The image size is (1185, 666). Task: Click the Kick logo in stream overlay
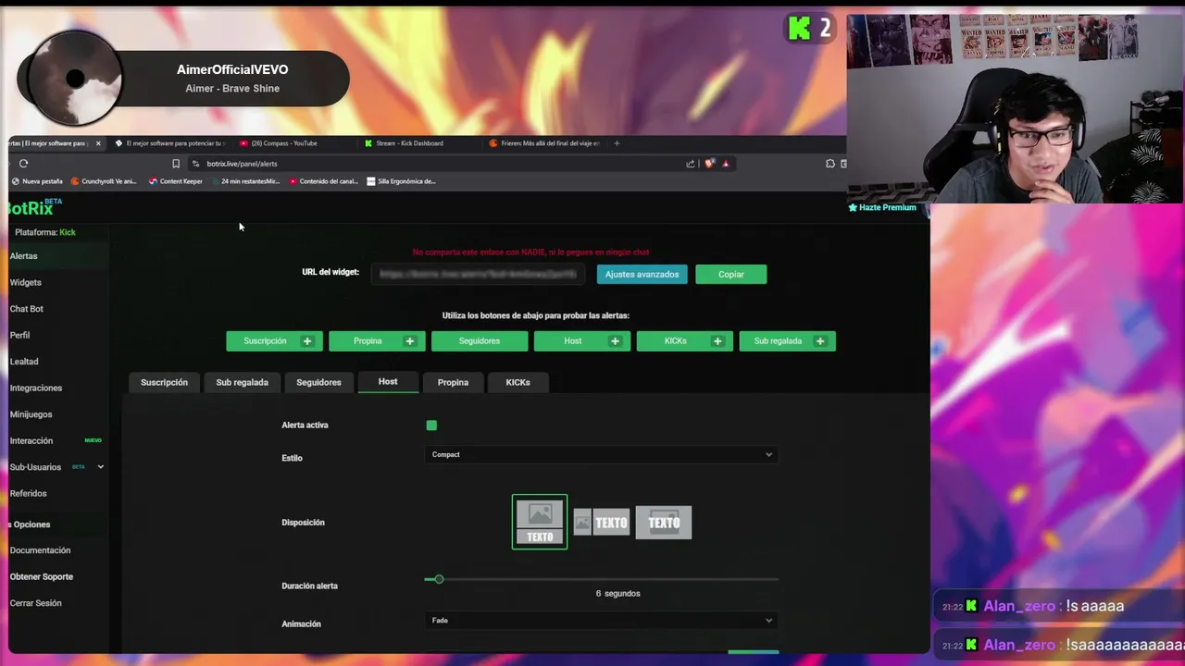tap(799, 28)
